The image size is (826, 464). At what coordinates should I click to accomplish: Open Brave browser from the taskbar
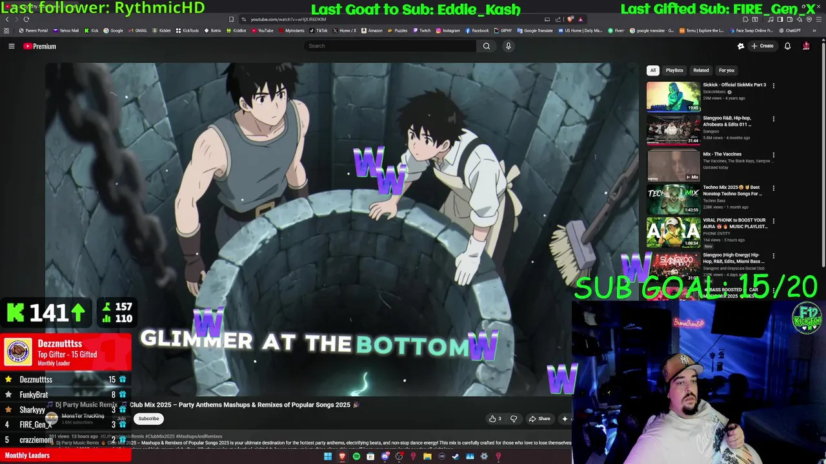(342, 456)
